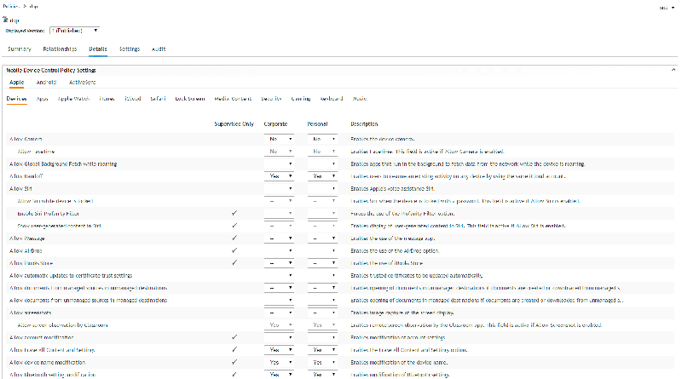
Task: Open Personal dropdown for Allow Global Background Fetch
Action: (x=322, y=164)
